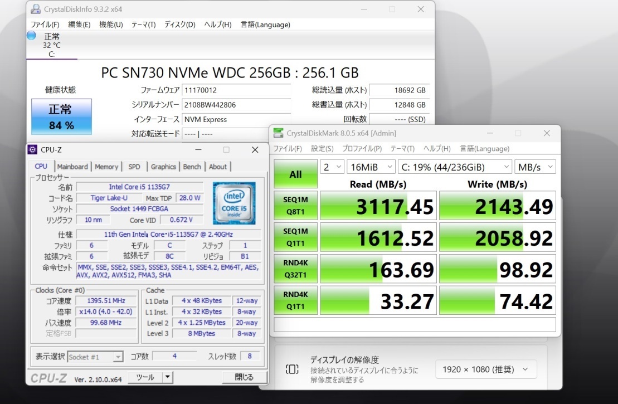
Task: Click the firmware field 11170012
Action: [x=236, y=90]
